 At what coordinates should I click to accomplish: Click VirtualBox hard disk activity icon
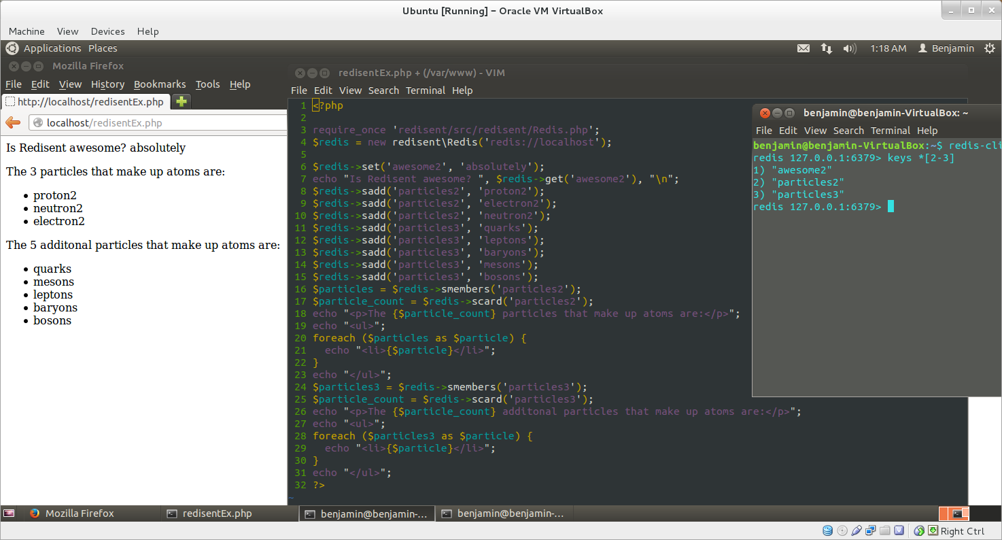[x=827, y=530]
